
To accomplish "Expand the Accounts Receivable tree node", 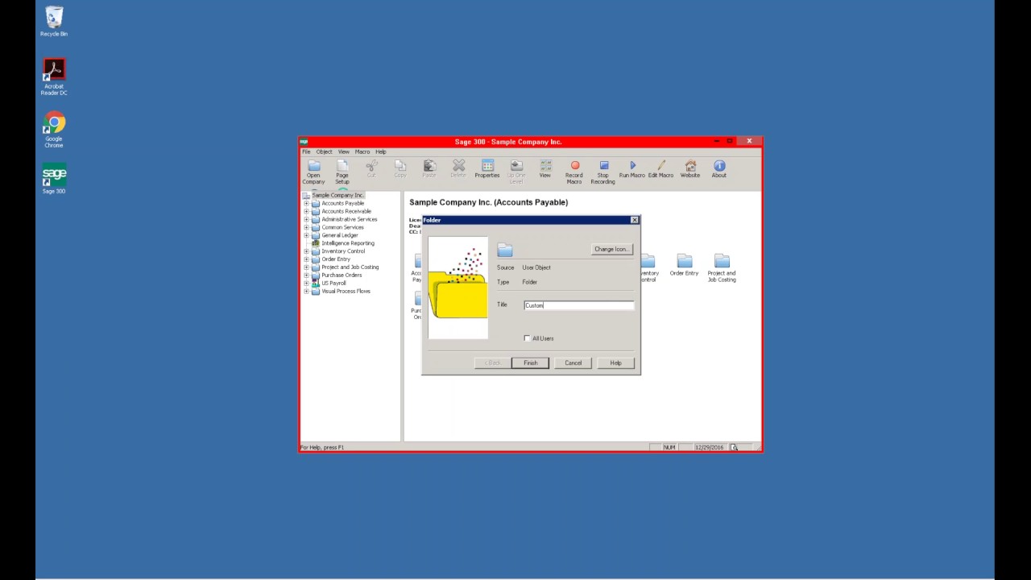I will point(307,211).
